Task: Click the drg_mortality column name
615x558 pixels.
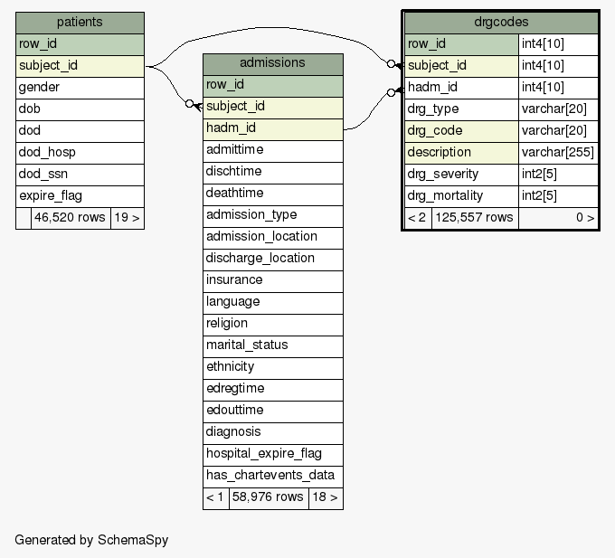Action: click(x=461, y=195)
